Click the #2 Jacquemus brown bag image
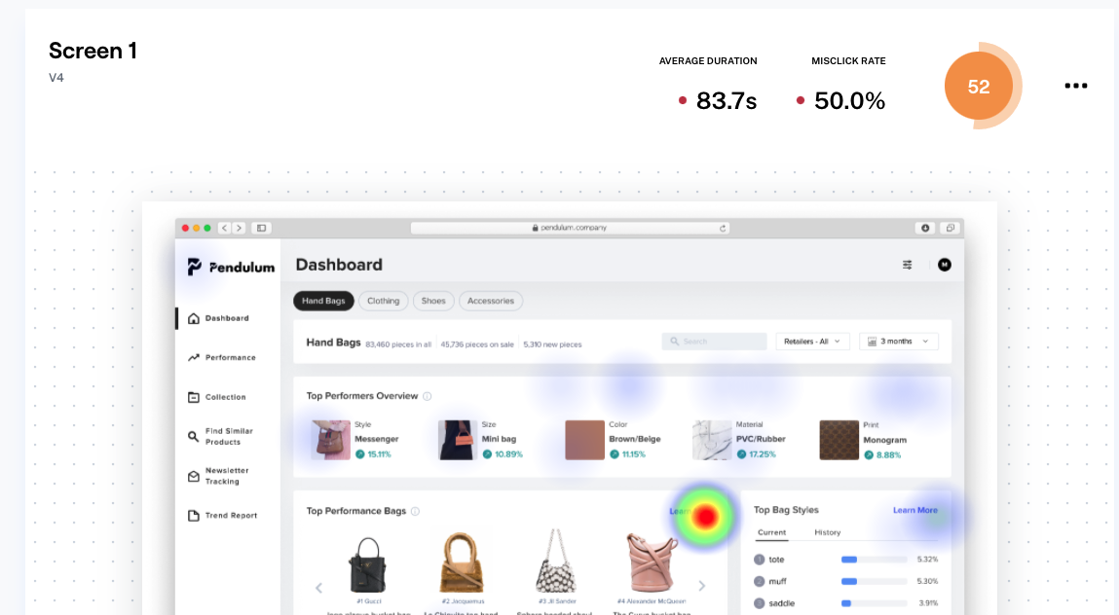The image size is (1119, 615). point(462,562)
